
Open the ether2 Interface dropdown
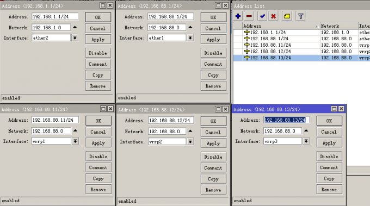tap(75, 38)
